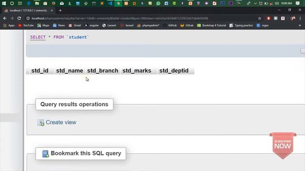
Task: Open File Explorer from taskbar
Action: click(x=37, y=3)
